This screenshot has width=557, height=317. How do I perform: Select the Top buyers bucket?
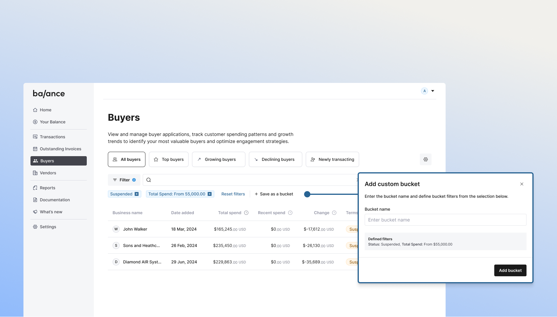point(169,159)
